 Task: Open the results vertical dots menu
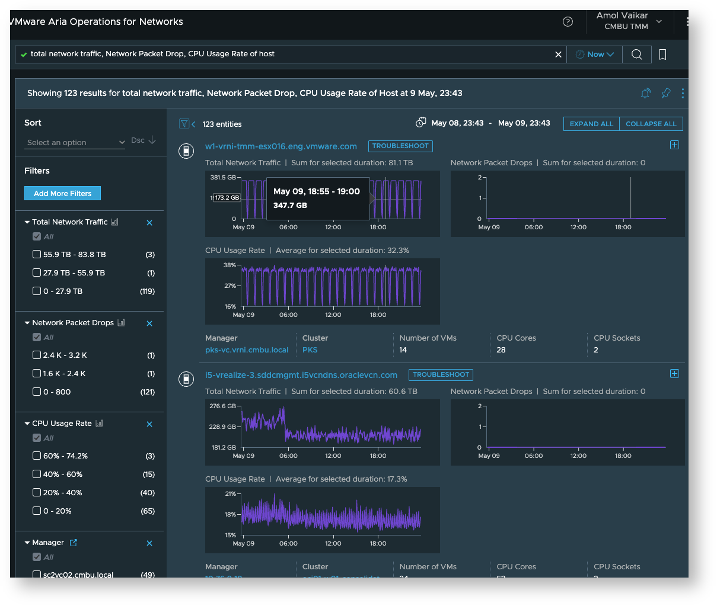point(683,93)
